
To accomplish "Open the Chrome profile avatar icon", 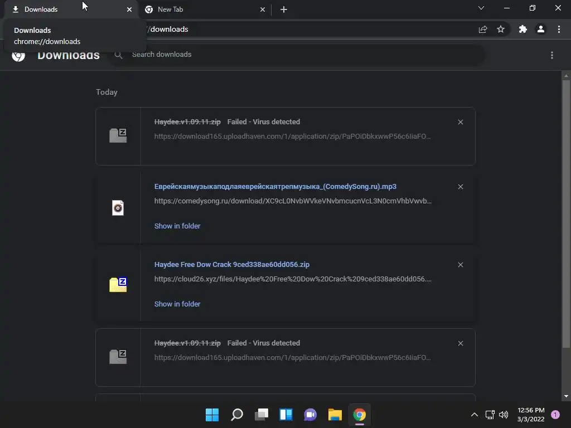I will [541, 29].
